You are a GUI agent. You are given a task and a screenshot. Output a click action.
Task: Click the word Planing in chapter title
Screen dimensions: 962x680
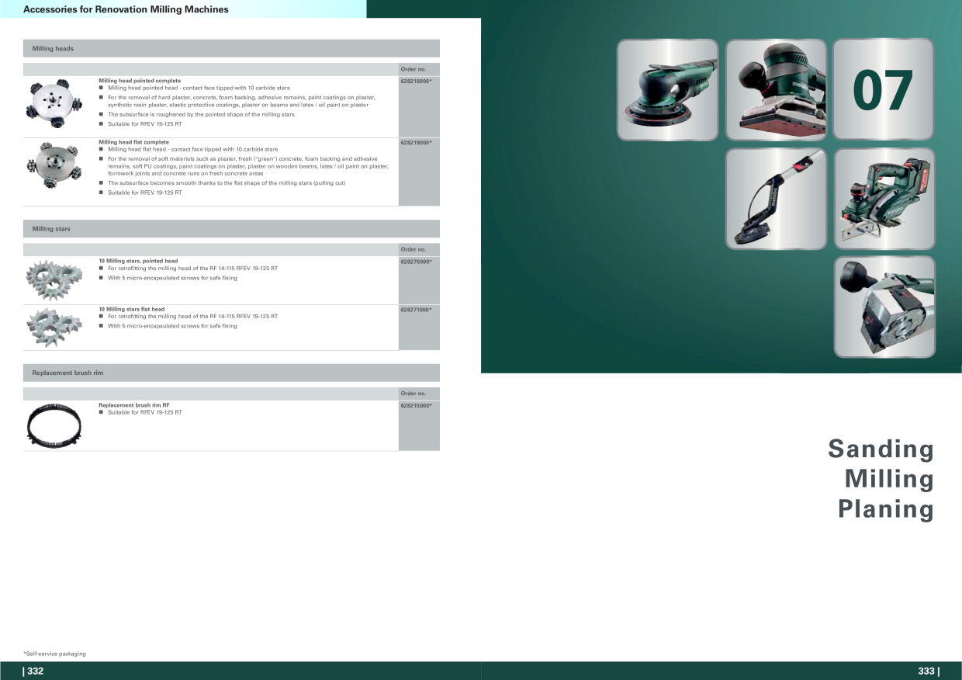(x=885, y=509)
